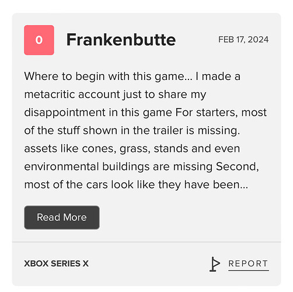The image size is (293, 292).
Task: Open the full review with Read More
Action: click(x=62, y=217)
